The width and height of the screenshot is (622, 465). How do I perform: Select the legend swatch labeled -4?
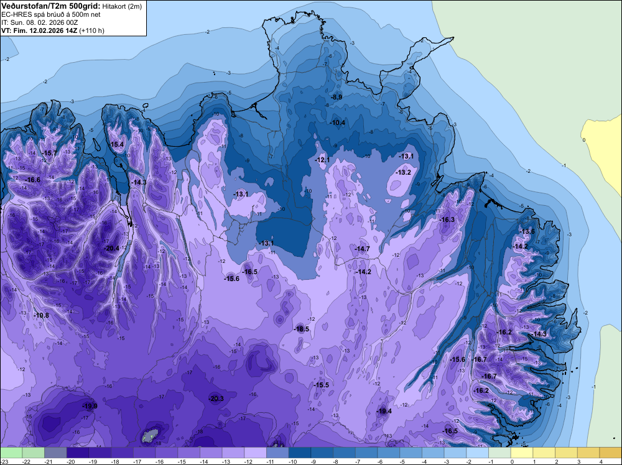(x=433, y=453)
